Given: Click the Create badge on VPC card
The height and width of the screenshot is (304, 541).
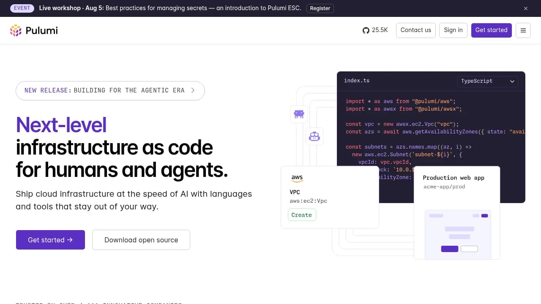Looking at the screenshot, I should 301,215.
